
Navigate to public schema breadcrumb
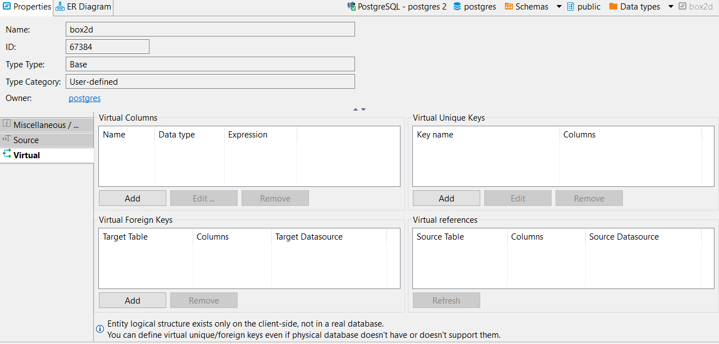click(x=589, y=7)
